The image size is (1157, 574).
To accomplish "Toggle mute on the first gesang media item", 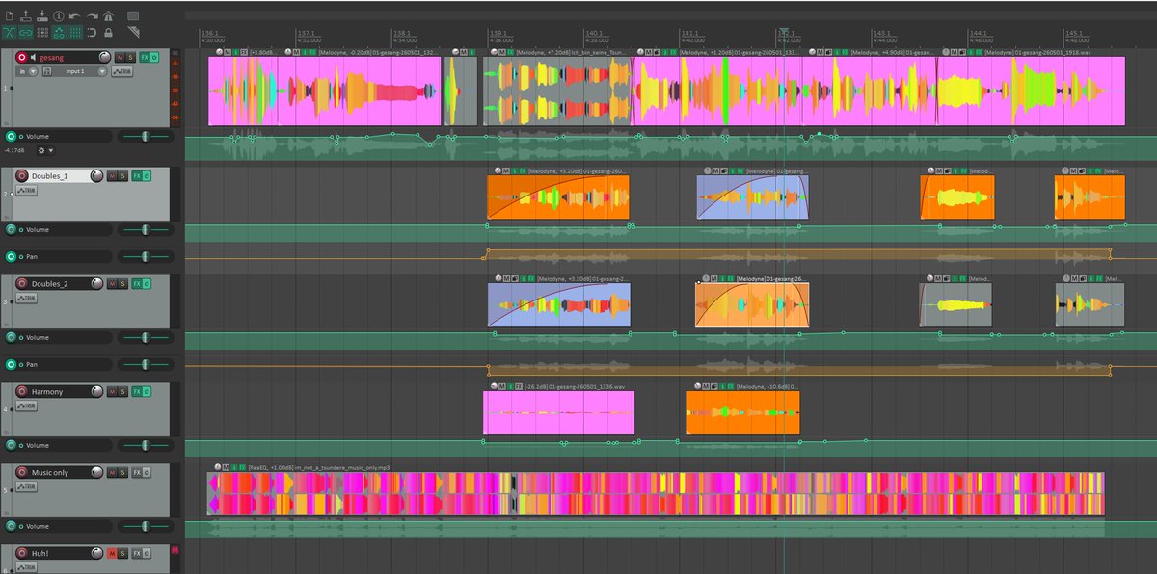I will coord(227,52).
